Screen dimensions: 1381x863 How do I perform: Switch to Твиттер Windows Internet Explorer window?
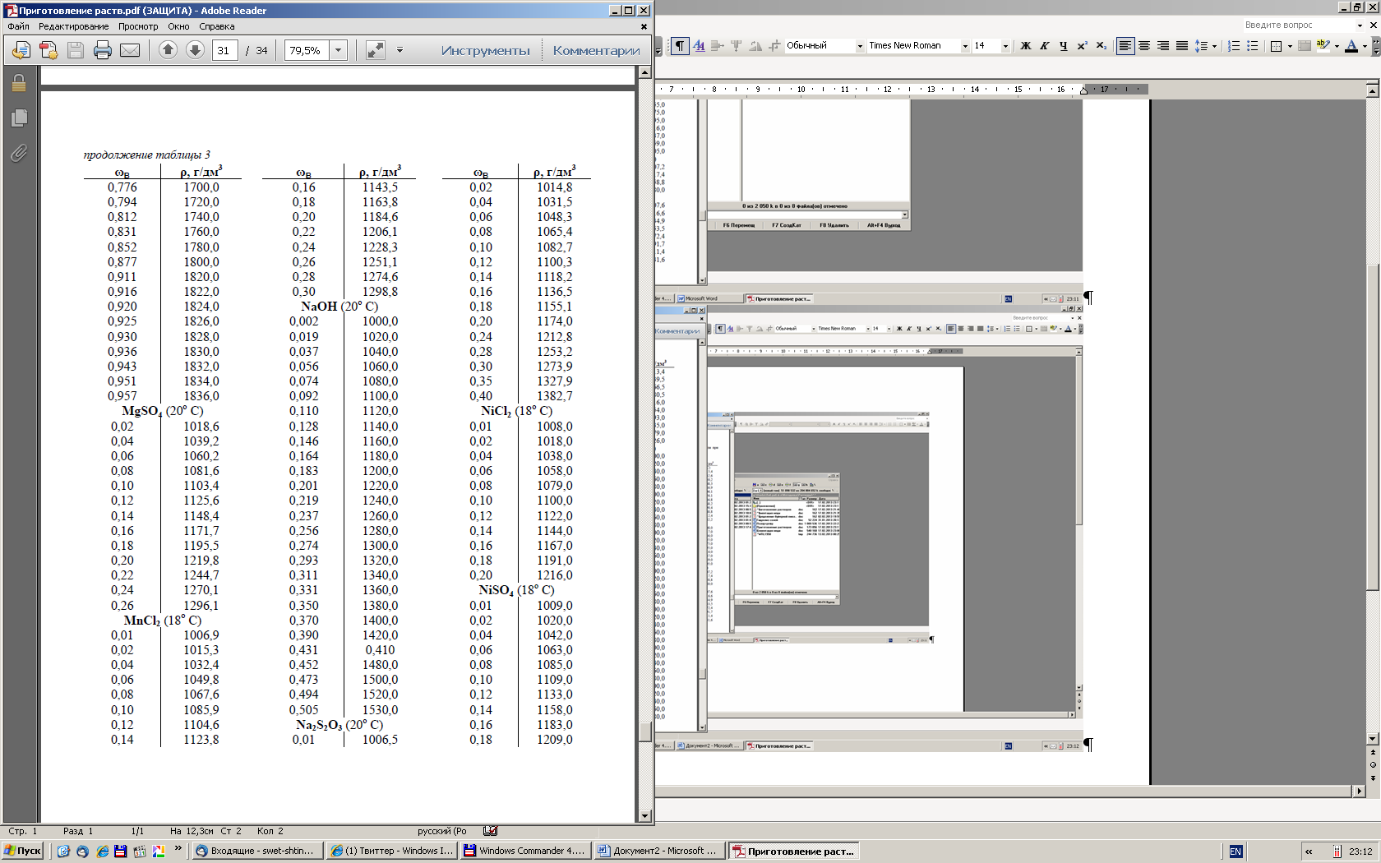391,851
